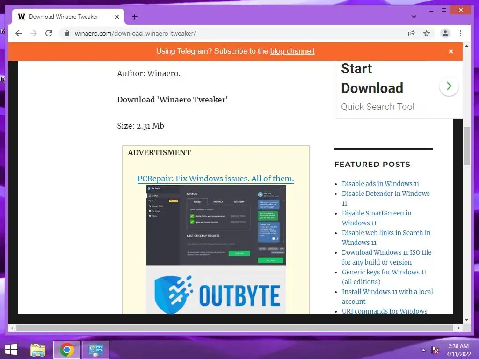Open URI commands for Windows post
This screenshot has height=359, width=479.
(385, 311)
